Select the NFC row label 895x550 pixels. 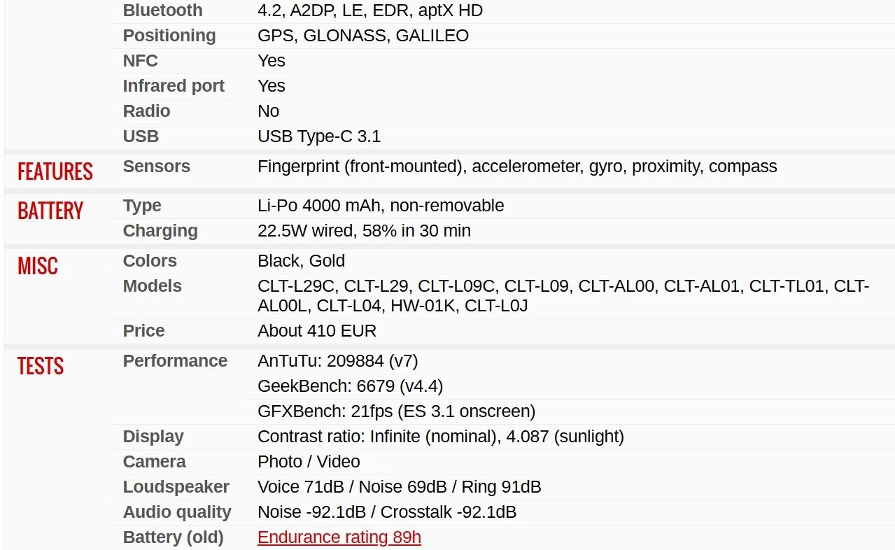[x=141, y=61]
